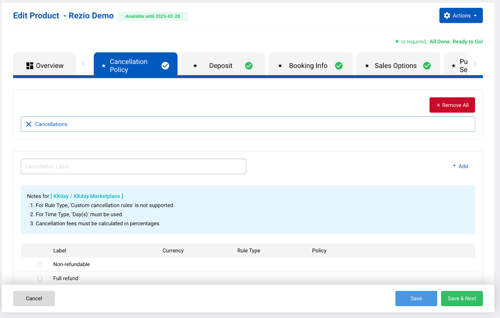Click the blue Save button

tap(416, 299)
